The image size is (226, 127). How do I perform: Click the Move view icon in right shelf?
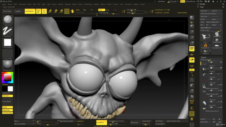[192, 85]
